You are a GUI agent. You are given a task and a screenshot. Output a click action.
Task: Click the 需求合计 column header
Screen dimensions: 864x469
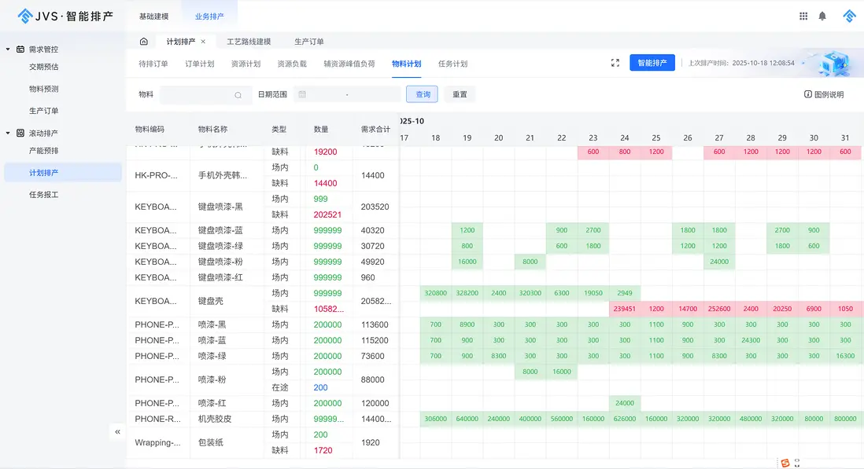(376, 129)
